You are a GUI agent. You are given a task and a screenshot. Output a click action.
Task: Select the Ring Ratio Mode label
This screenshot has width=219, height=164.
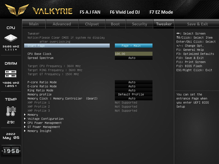pos(40,90)
